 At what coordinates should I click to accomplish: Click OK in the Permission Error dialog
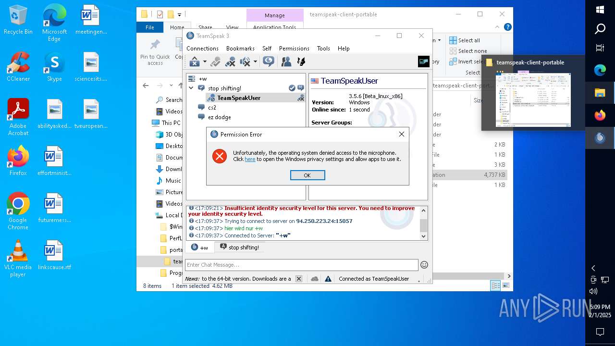tap(307, 175)
